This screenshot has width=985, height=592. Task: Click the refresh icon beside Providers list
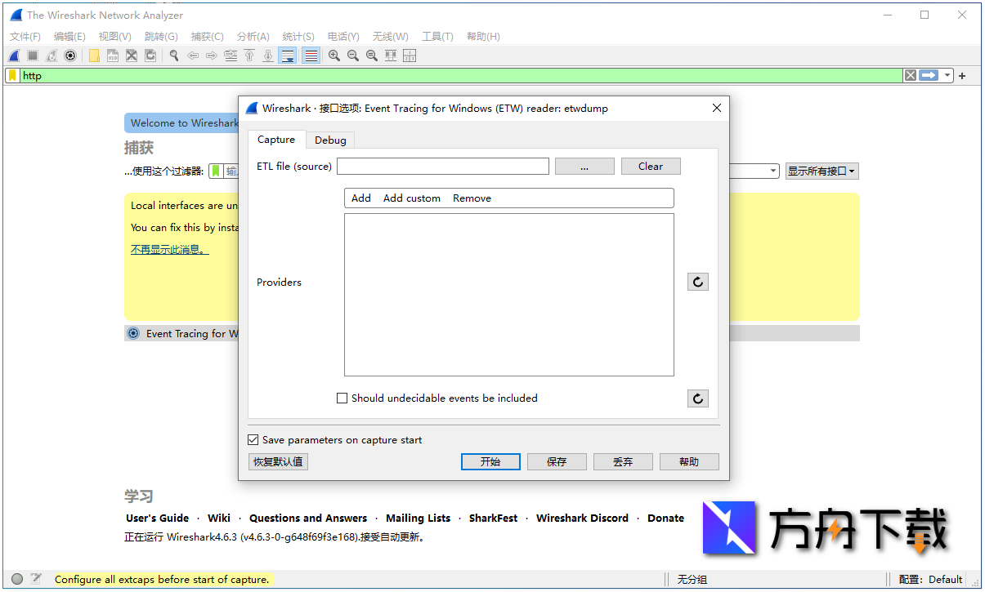coord(697,283)
